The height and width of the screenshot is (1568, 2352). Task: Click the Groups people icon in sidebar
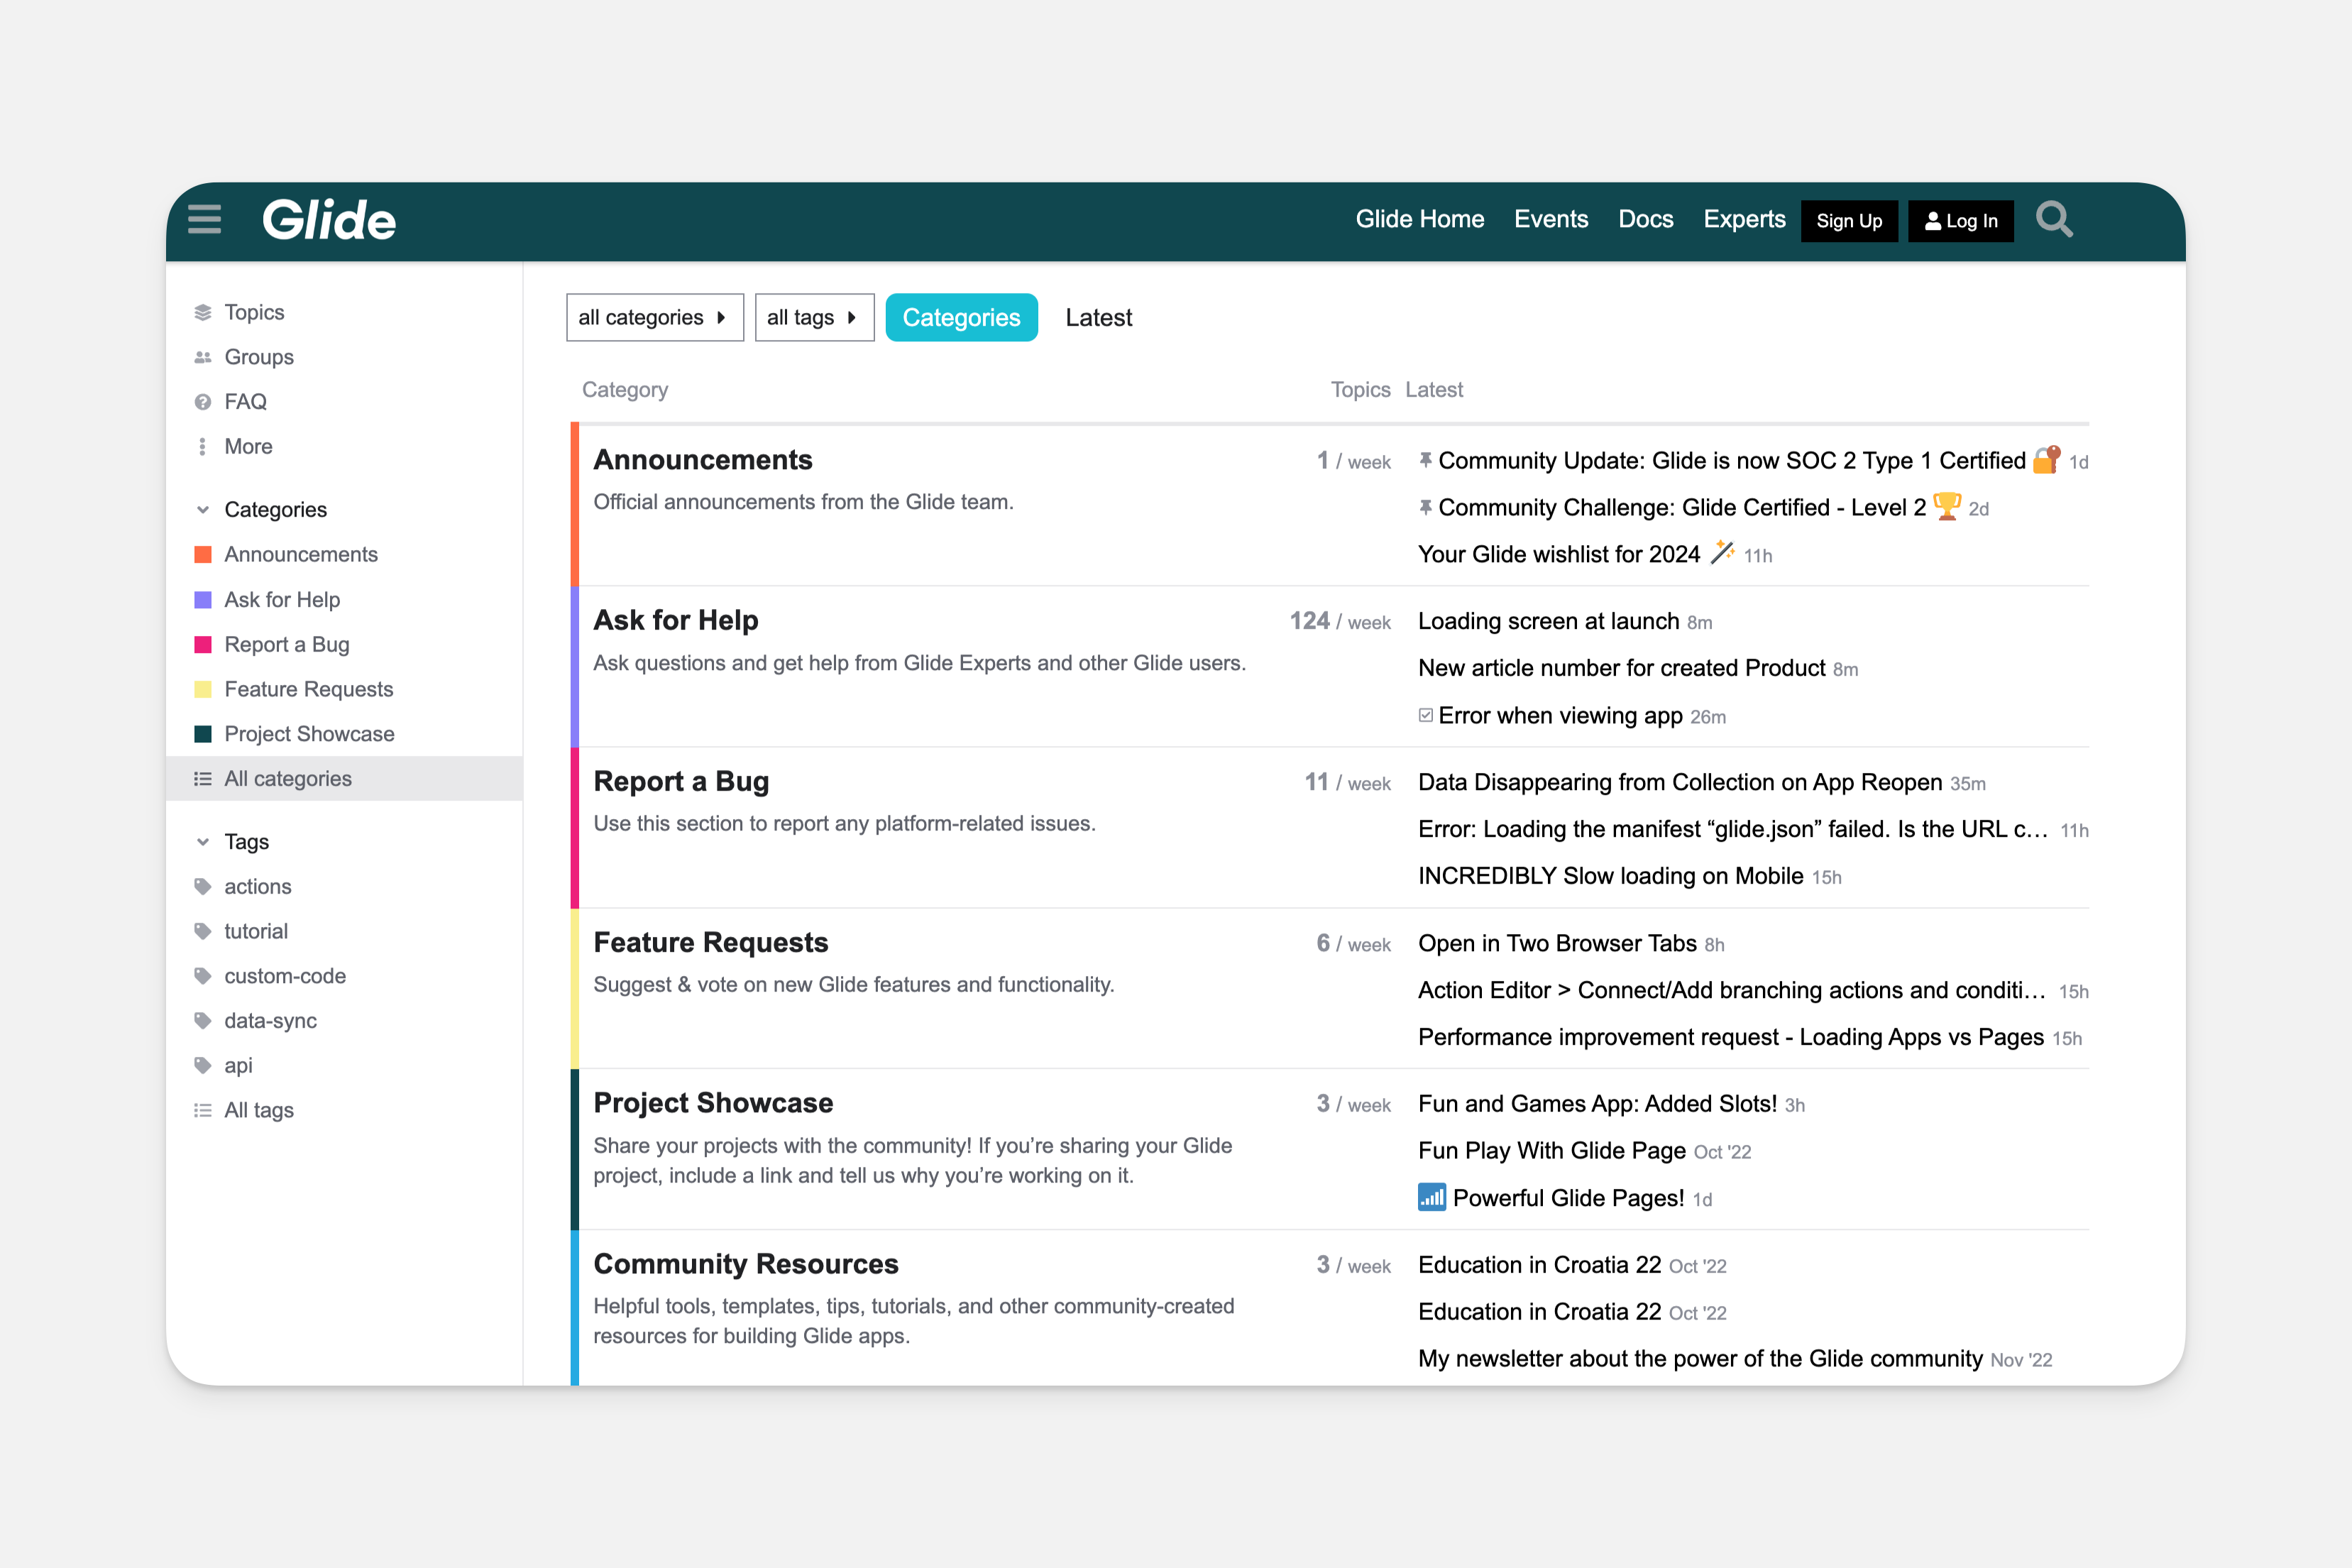click(203, 357)
